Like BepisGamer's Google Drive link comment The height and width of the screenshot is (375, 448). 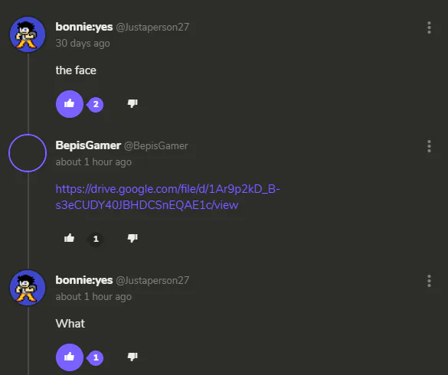click(69, 238)
